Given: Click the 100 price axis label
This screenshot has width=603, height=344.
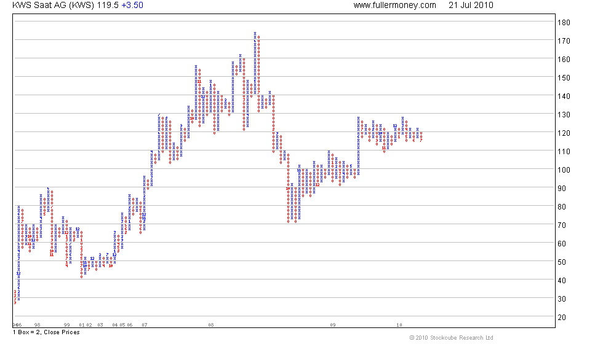Looking at the screenshot, I should tap(564, 170).
